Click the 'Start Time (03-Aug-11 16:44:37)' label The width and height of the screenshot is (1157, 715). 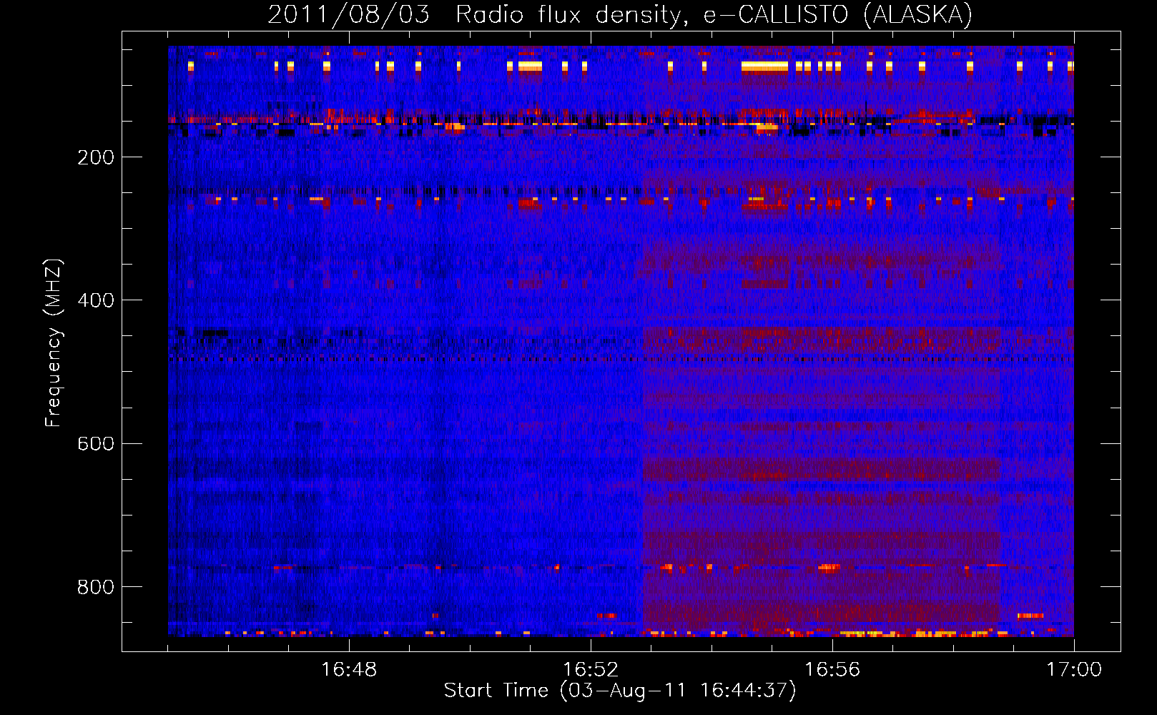click(620, 691)
